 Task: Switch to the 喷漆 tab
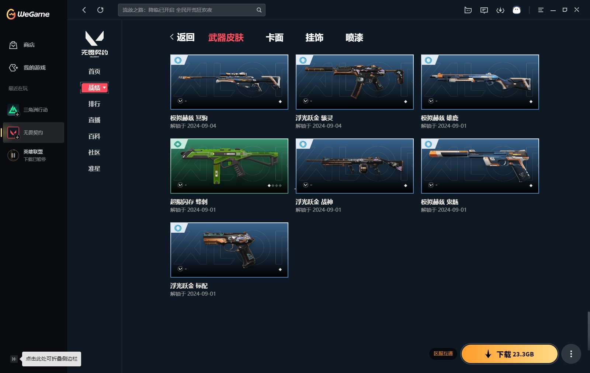[x=354, y=38]
